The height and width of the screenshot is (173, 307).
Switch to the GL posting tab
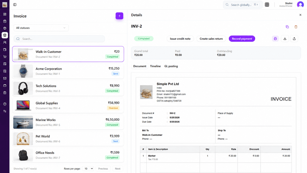(171, 66)
